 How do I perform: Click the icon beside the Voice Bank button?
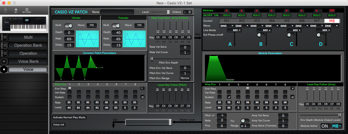[4, 61]
